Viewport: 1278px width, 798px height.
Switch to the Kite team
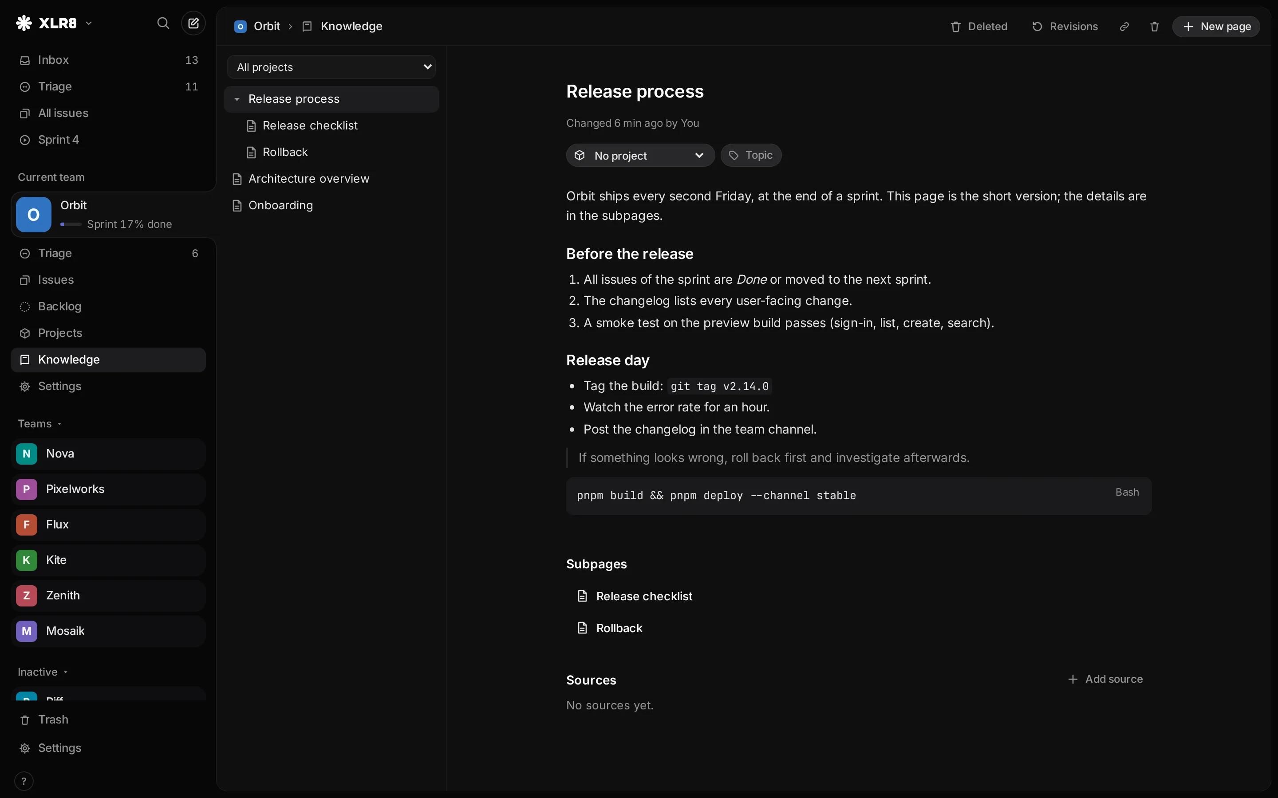point(108,560)
